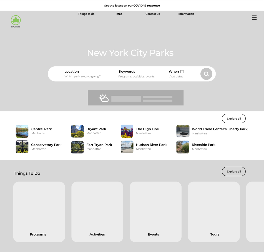This screenshot has width=264, height=252.
Task: Open The High Line name link
Action: coord(147,129)
